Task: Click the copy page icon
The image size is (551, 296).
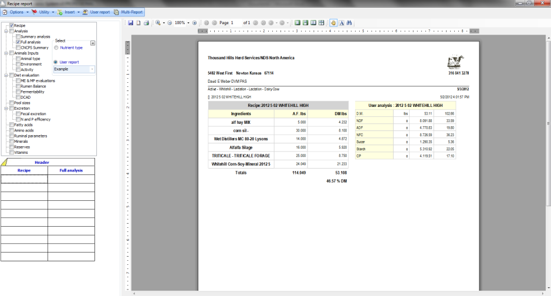Action: (x=138, y=23)
